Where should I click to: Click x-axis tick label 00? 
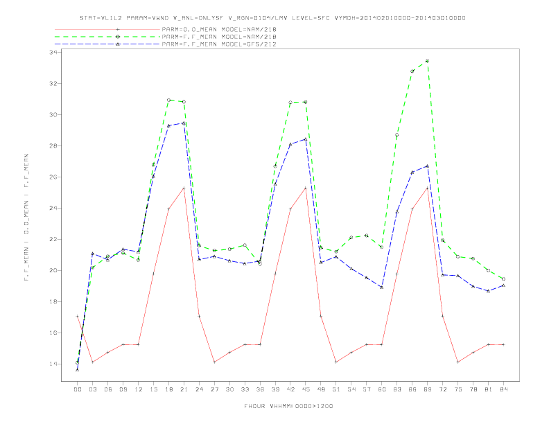coord(78,389)
